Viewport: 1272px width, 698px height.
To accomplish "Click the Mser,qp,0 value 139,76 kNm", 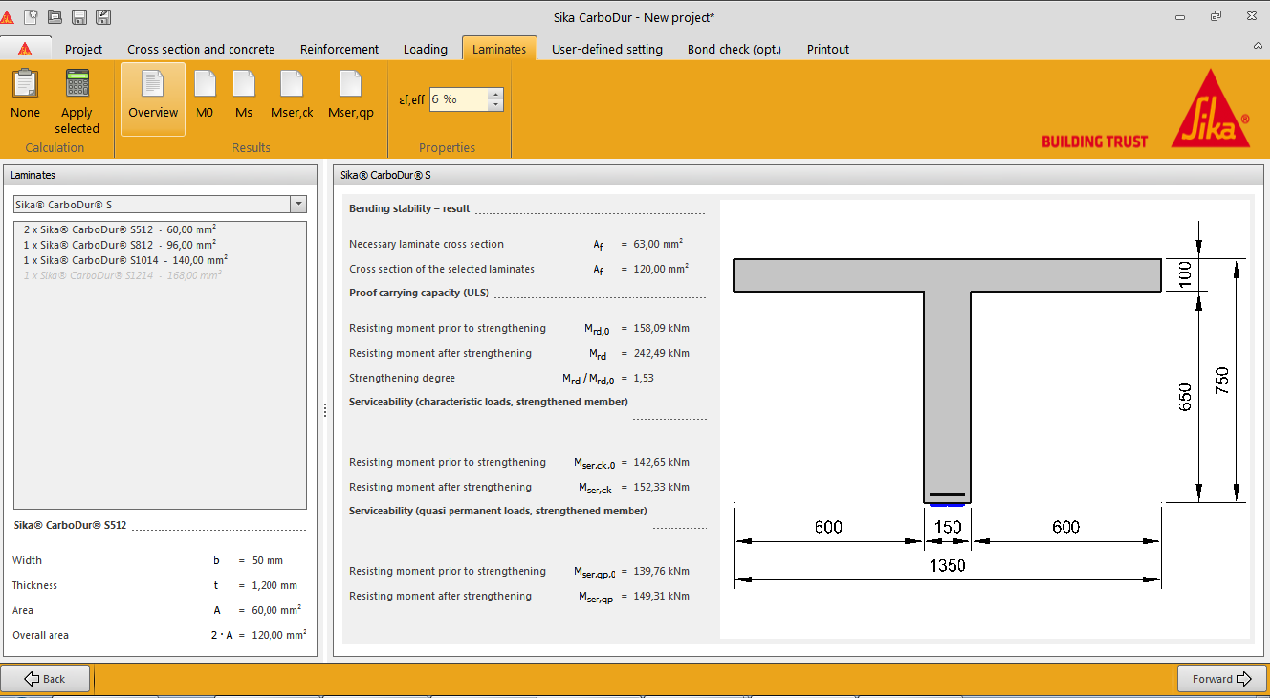I will 661,572.
